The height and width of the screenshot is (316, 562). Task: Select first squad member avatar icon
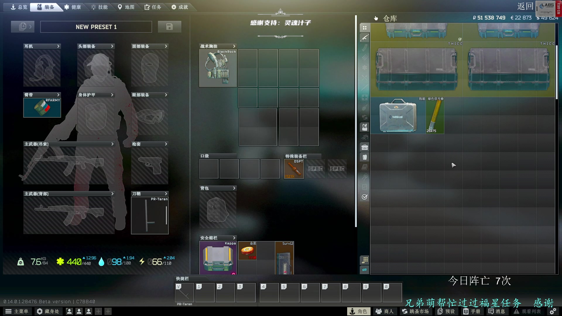pyautogui.click(x=69, y=311)
